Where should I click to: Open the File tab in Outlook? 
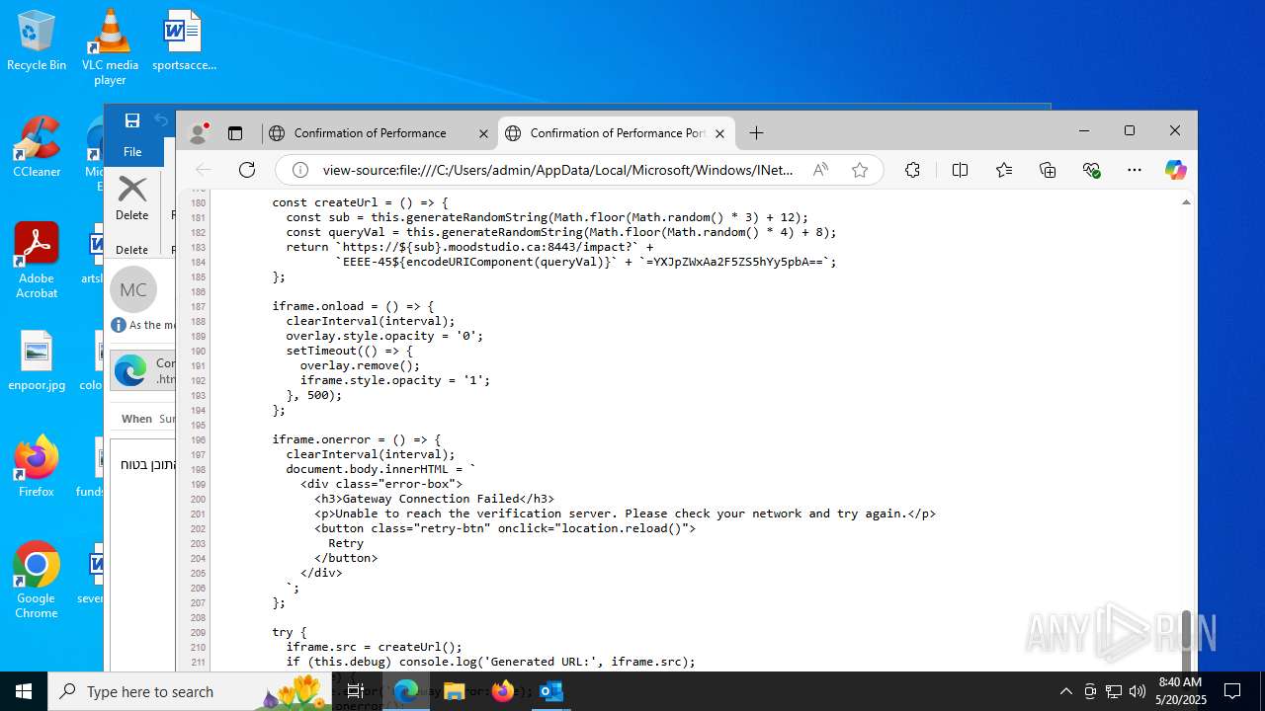click(132, 152)
